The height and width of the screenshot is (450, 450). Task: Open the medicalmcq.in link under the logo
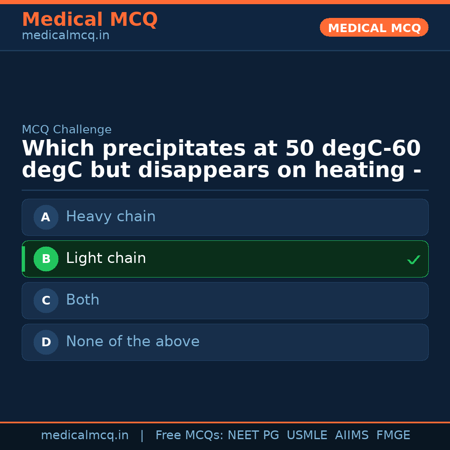[x=65, y=35]
